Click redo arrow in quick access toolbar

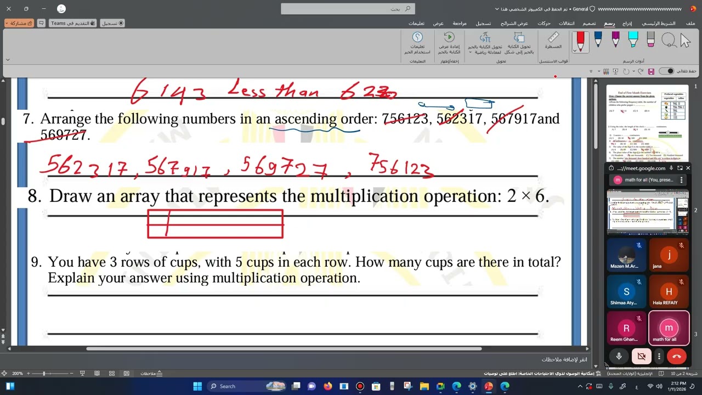pos(626,71)
